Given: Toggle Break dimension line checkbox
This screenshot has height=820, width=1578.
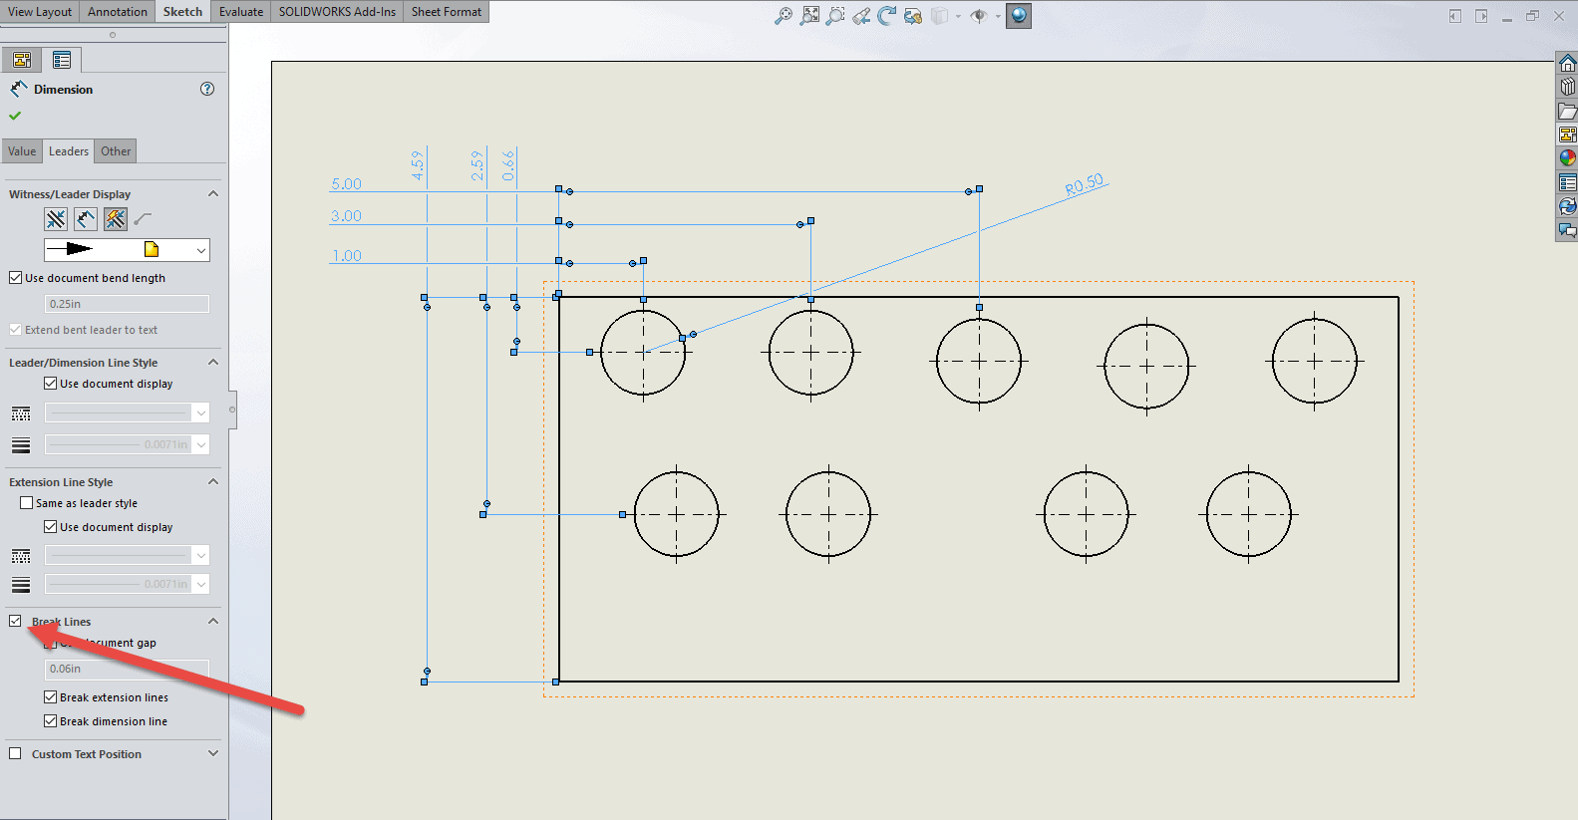Looking at the screenshot, I should [x=50, y=721].
